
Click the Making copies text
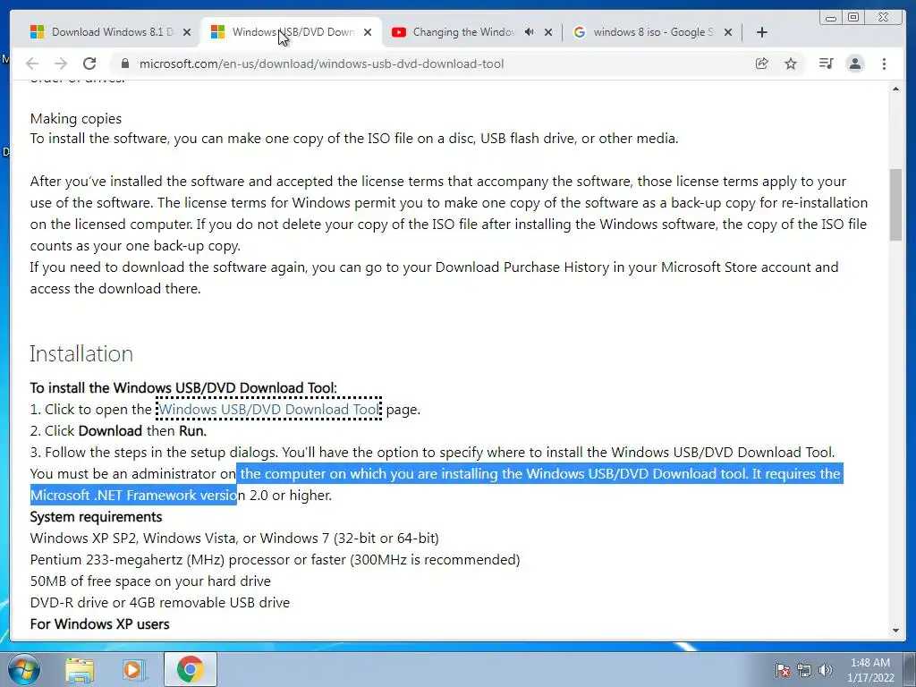click(76, 119)
